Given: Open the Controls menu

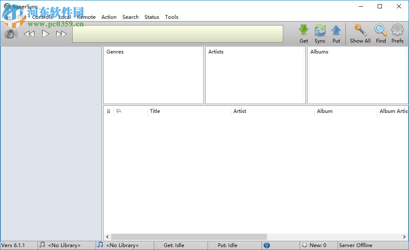Looking at the screenshot, I should point(42,17).
